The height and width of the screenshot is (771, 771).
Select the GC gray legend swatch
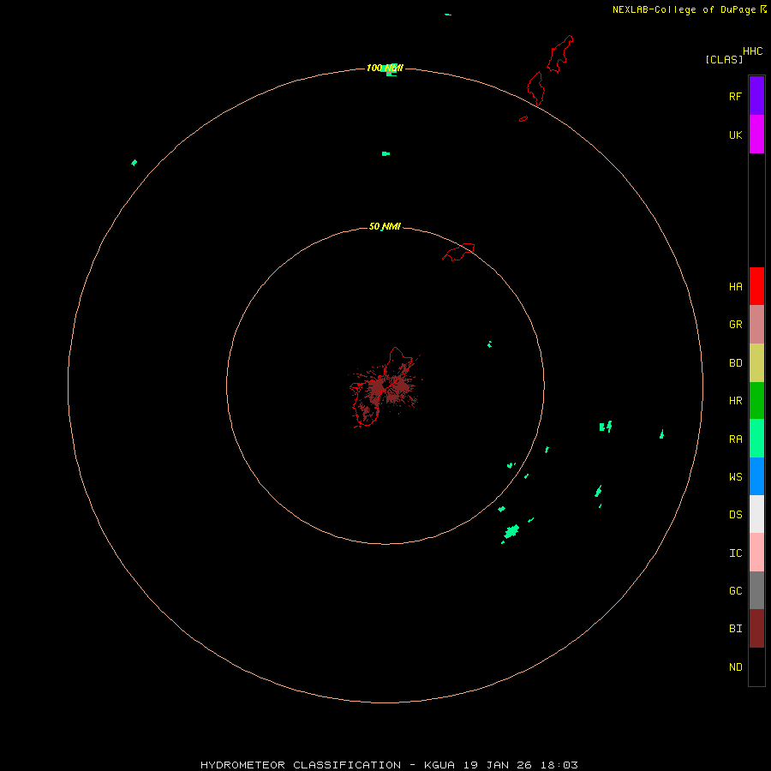(x=756, y=590)
